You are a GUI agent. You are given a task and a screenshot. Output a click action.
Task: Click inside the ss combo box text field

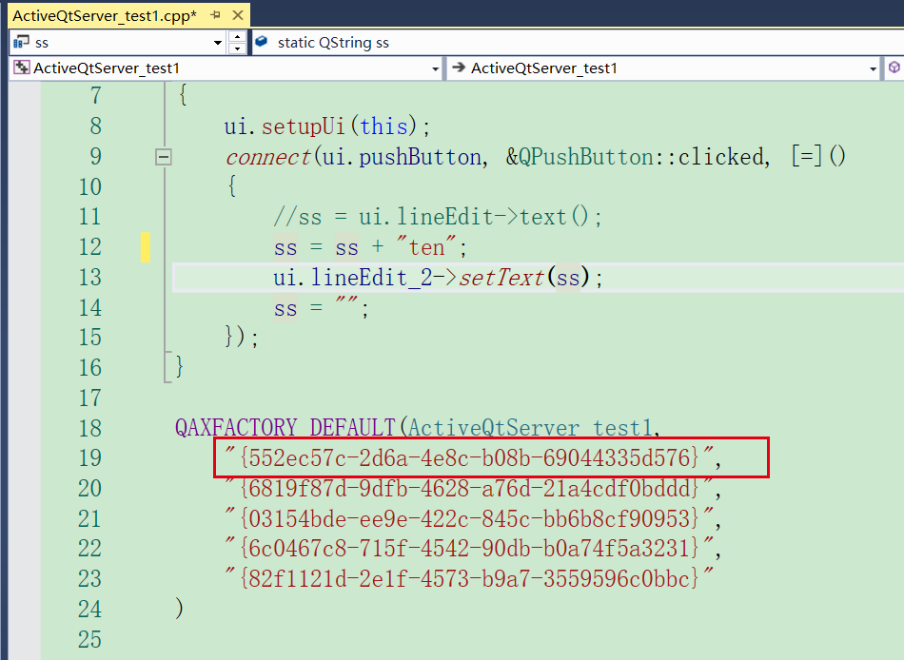(x=114, y=43)
